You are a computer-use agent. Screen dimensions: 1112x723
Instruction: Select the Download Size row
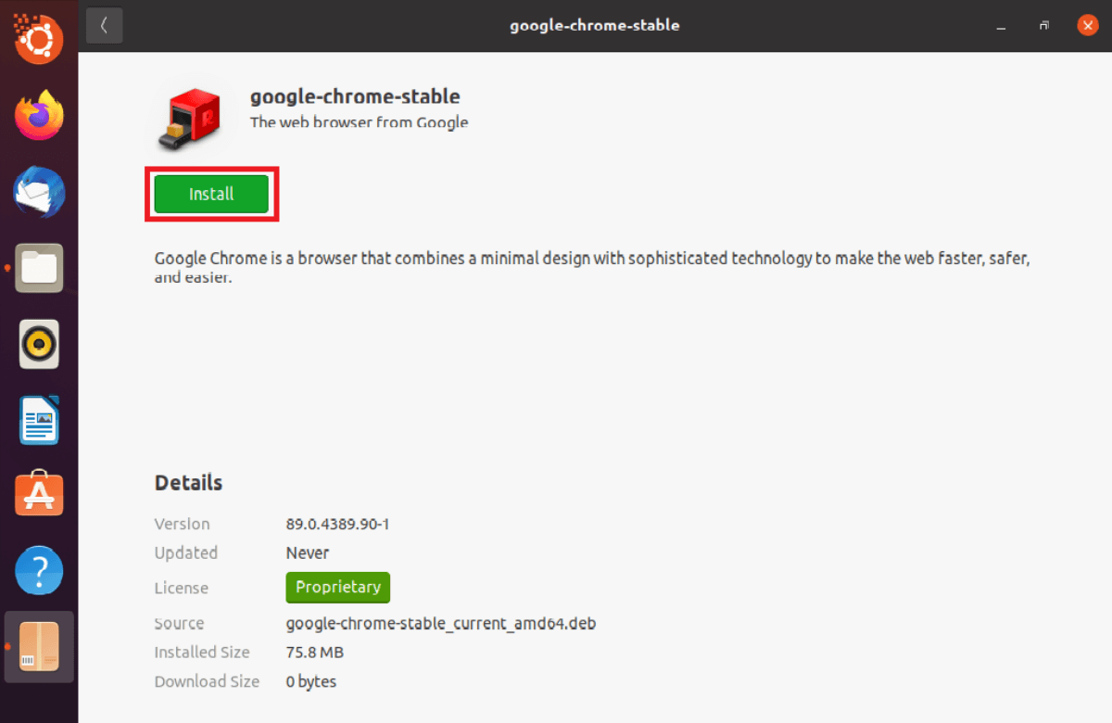tap(310, 680)
